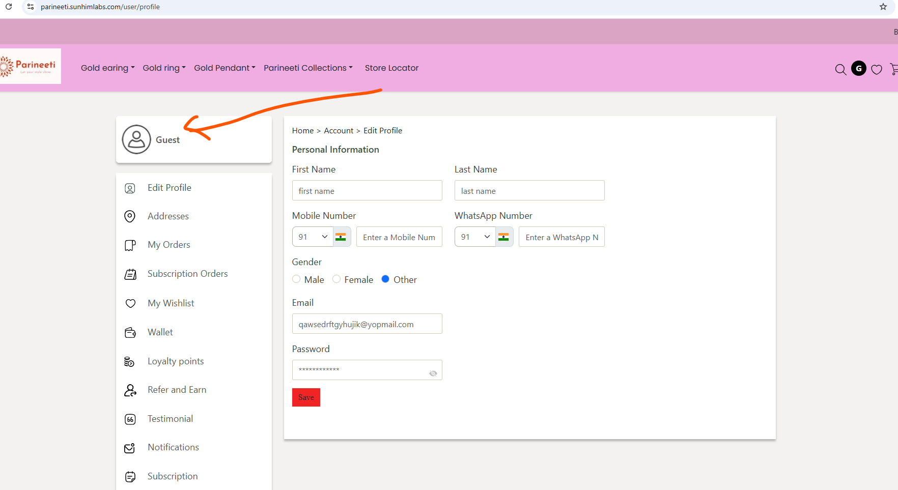Click the India flag beside Mobile Number
Image resolution: width=898 pixels, height=490 pixels.
click(x=341, y=237)
